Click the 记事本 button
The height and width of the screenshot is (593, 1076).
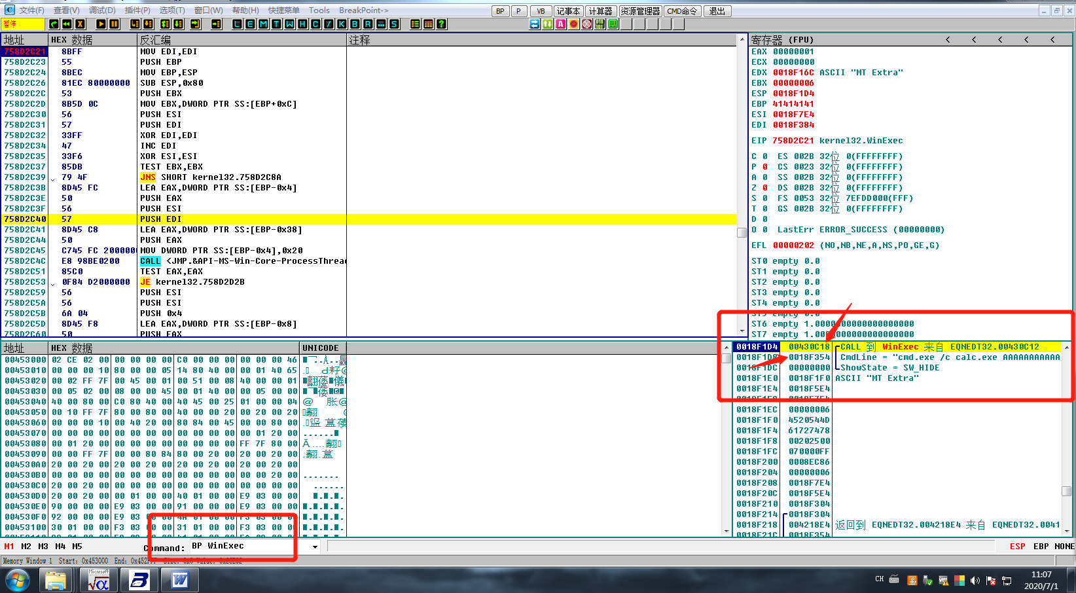568,11
